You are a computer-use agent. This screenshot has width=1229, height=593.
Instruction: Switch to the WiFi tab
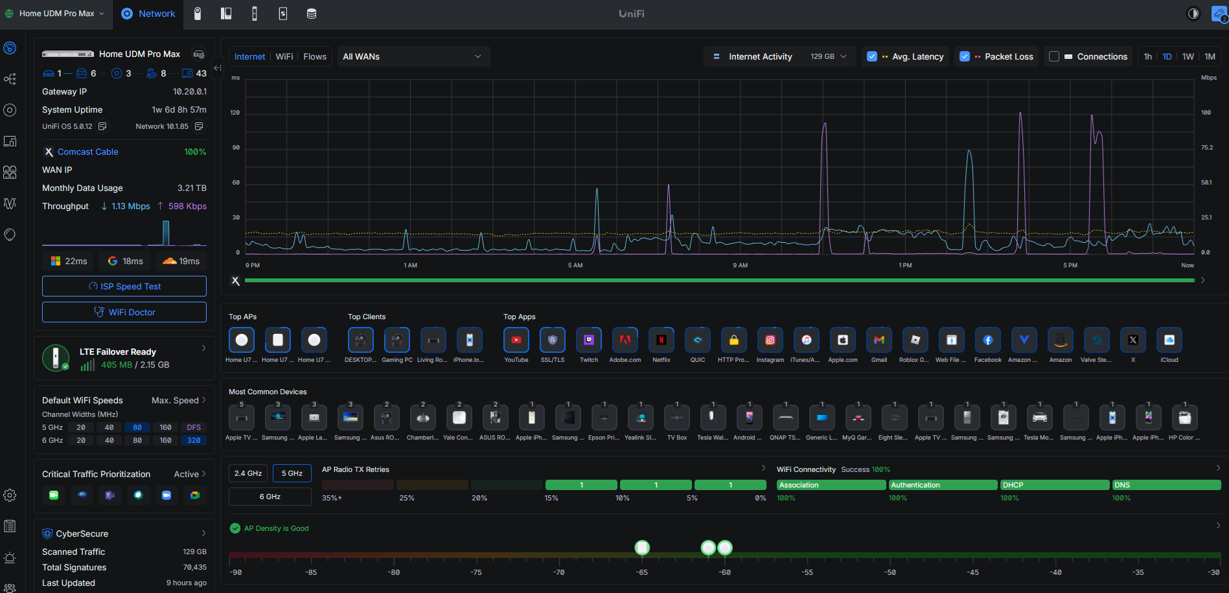tap(284, 57)
